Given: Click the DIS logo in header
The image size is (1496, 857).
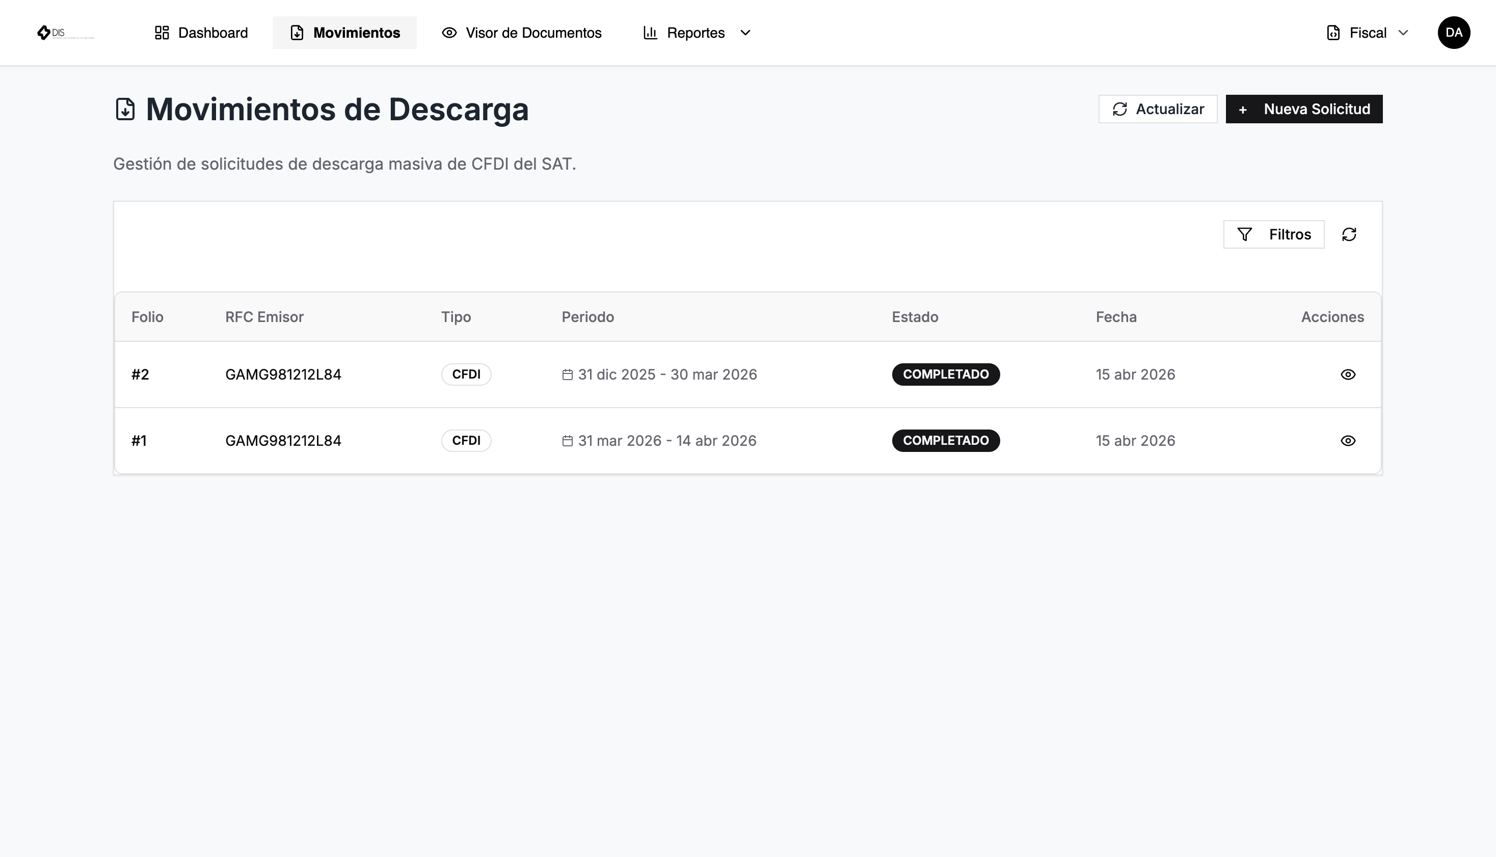Looking at the screenshot, I should click(65, 33).
